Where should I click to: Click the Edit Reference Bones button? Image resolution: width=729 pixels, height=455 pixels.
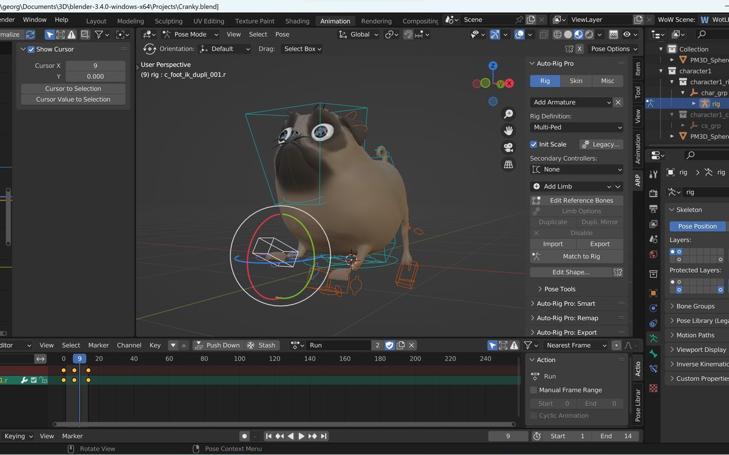click(577, 200)
